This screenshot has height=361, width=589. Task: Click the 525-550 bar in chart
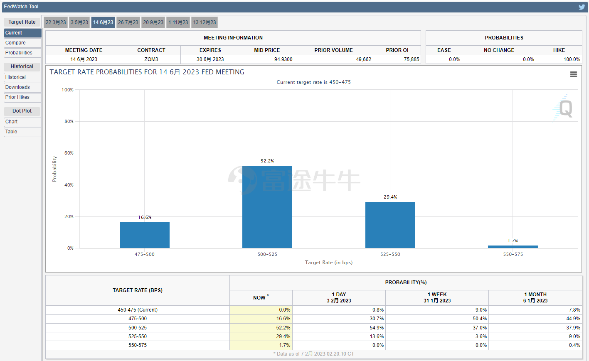coord(390,225)
